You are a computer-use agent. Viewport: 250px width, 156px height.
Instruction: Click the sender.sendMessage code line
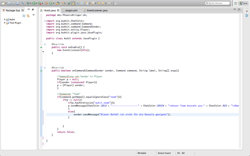click(x=122, y=115)
